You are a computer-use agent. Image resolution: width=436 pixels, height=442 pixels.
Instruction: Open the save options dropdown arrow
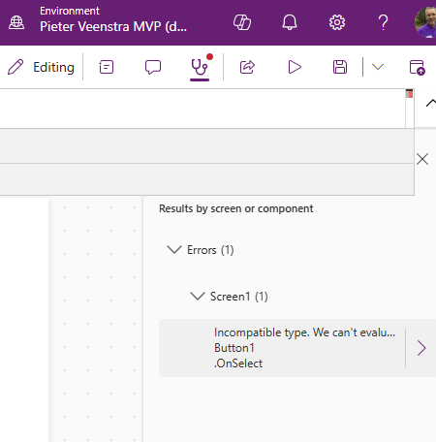[378, 67]
